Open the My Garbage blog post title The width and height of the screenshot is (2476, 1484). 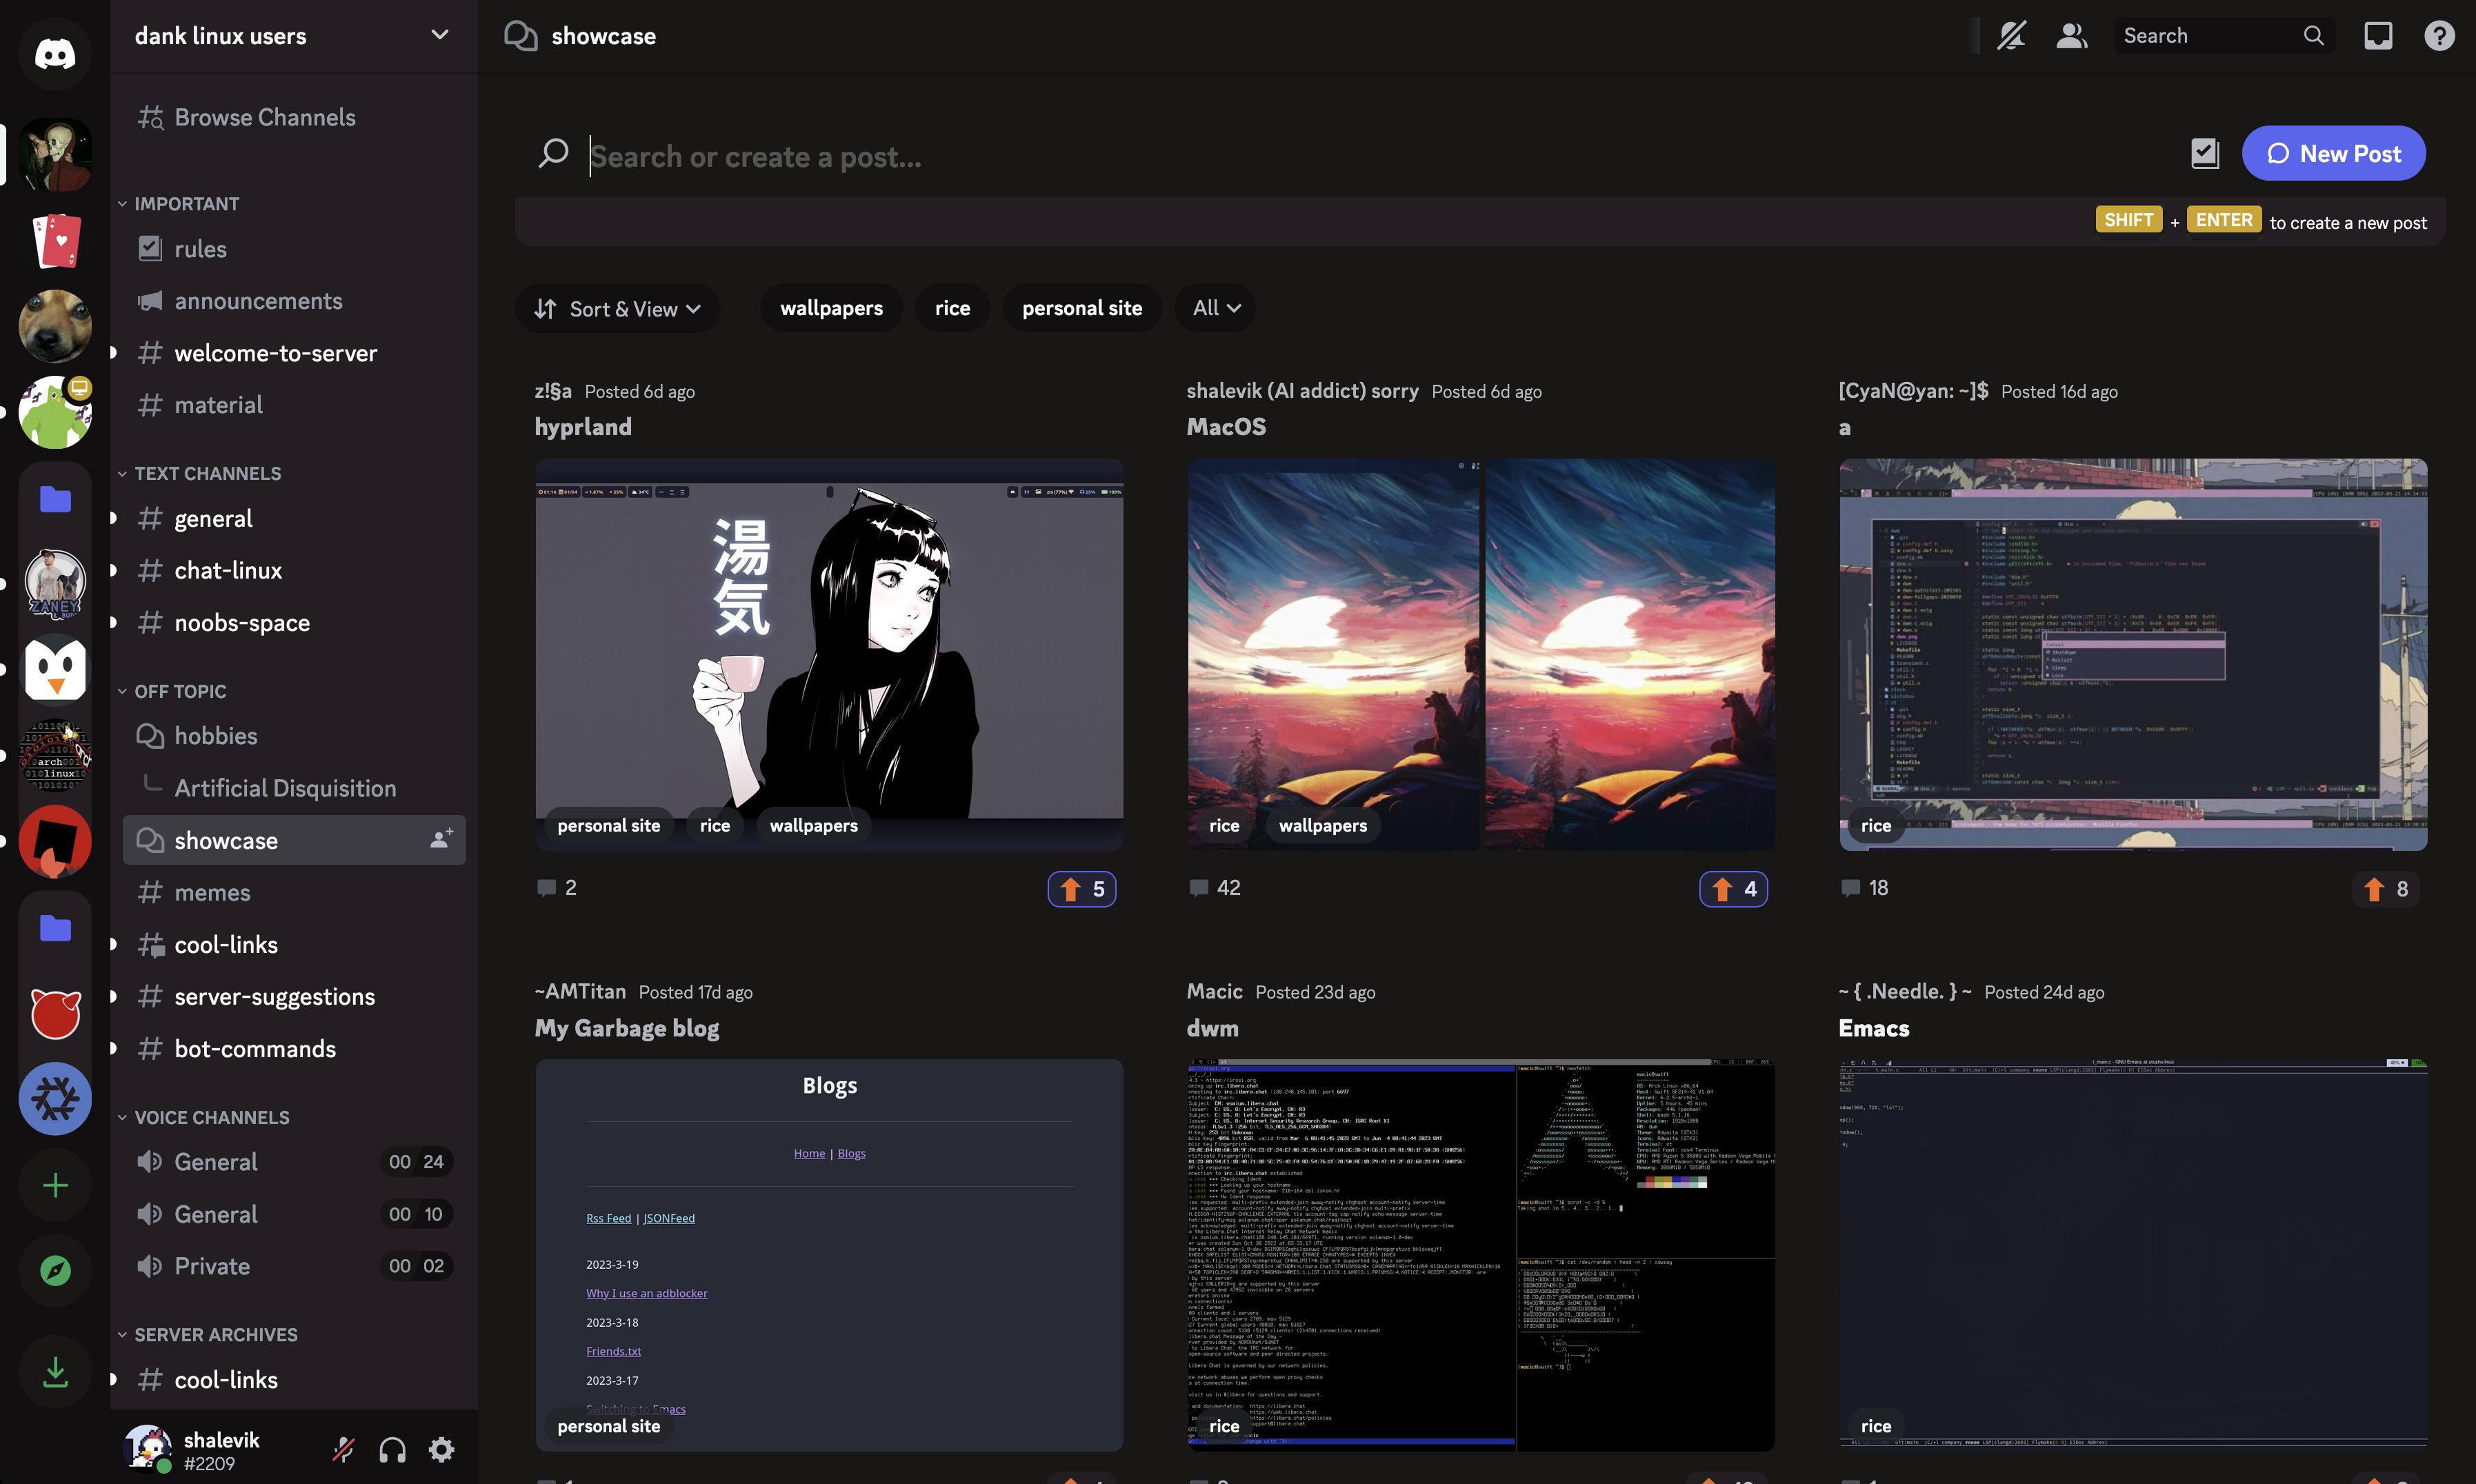tap(627, 1028)
